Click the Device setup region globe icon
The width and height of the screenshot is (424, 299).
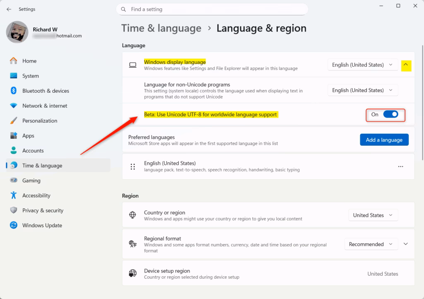click(x=132, y=273)
